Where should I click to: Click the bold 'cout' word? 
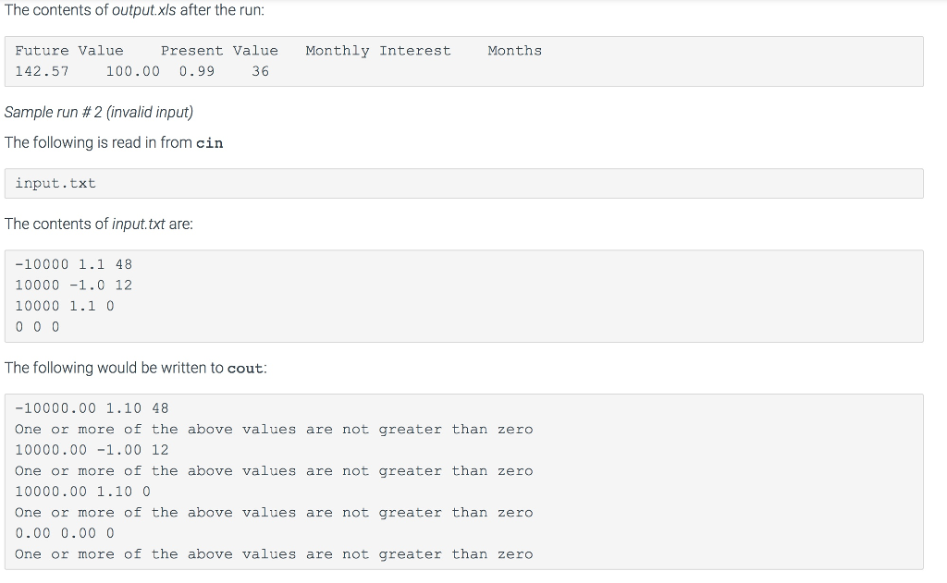(x=246, y=369)
